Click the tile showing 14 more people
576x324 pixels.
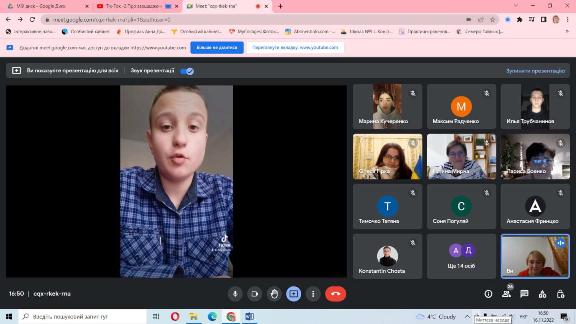click(461, 256)
